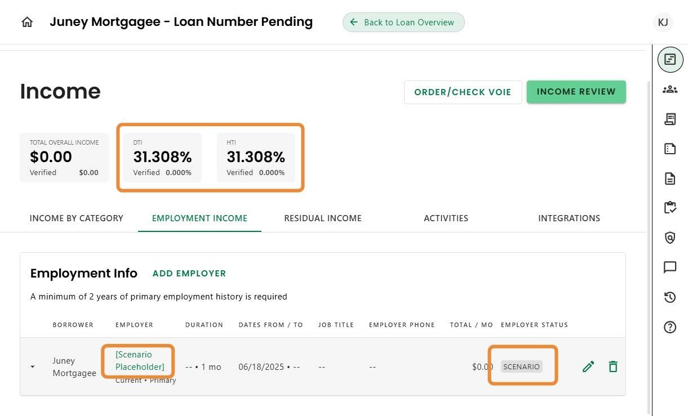The image size is (688, 416).
Task: Edit the Scenario Placeholder employer row
Action: tap(588, 367)
